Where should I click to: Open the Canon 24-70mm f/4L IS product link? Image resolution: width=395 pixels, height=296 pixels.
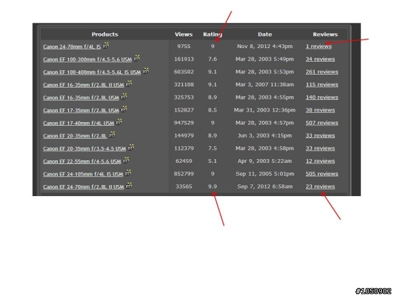tap(72, 47)
